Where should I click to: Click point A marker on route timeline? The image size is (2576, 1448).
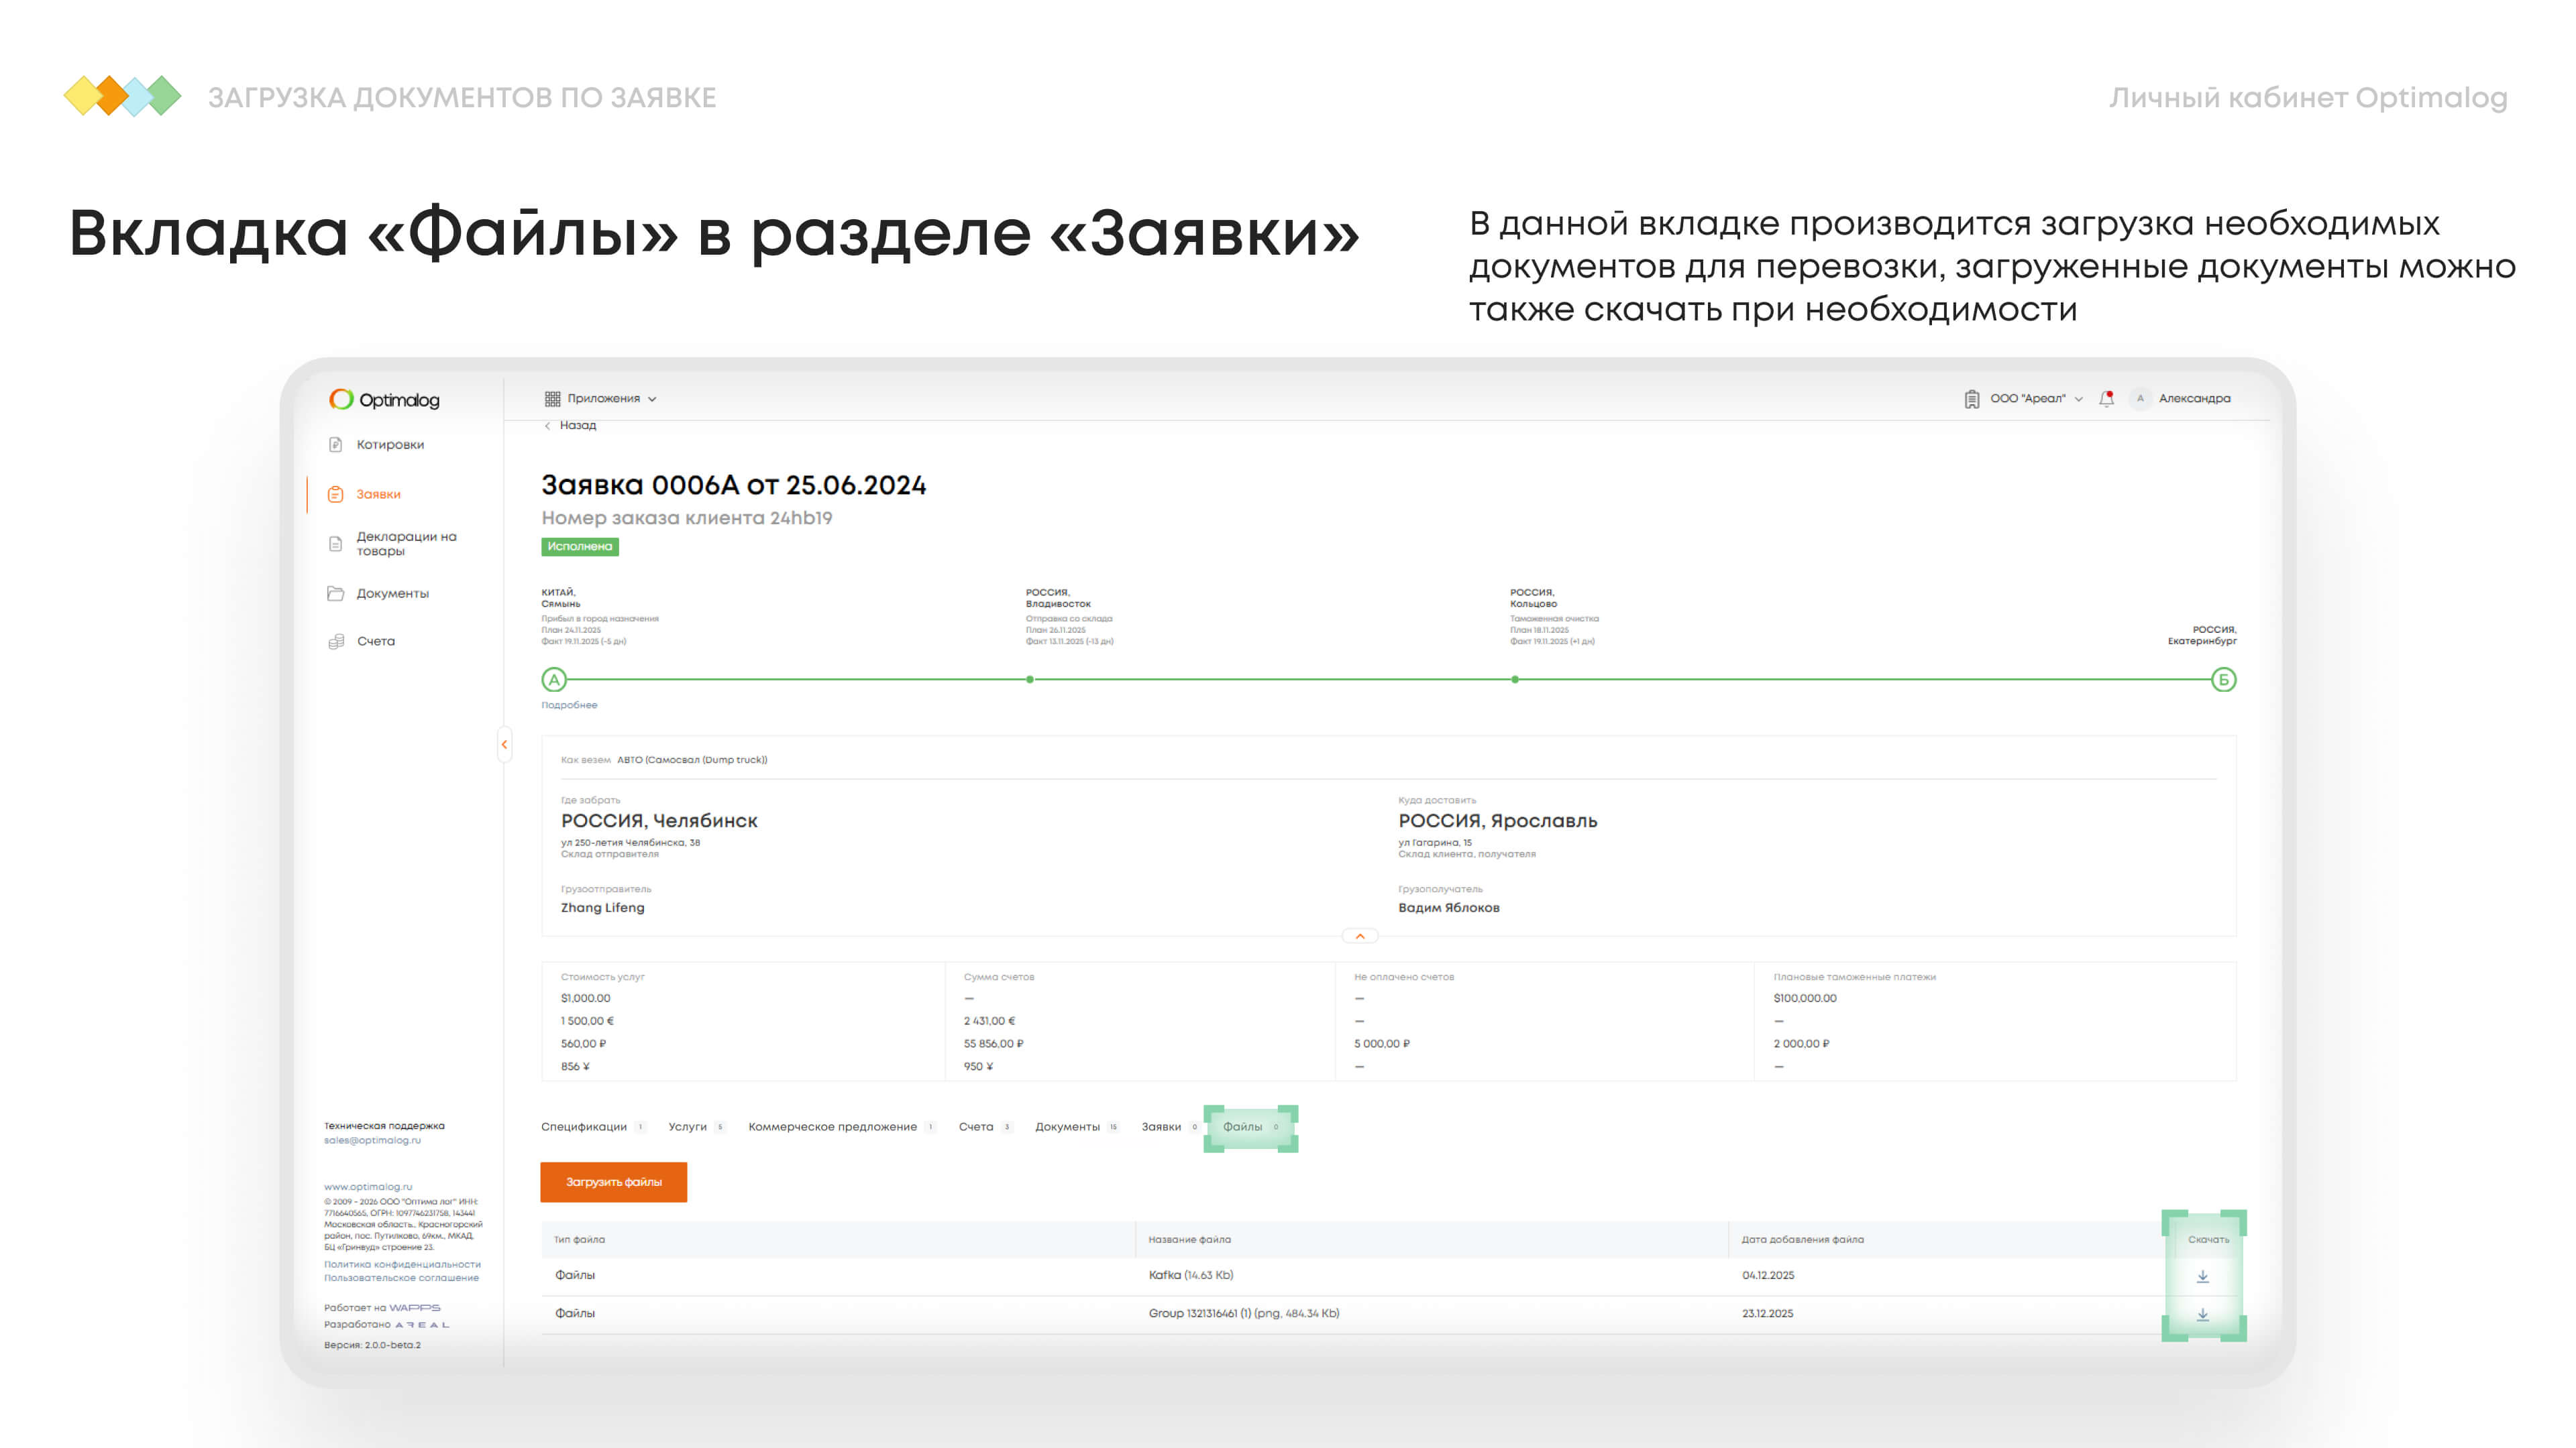(554, 680)
